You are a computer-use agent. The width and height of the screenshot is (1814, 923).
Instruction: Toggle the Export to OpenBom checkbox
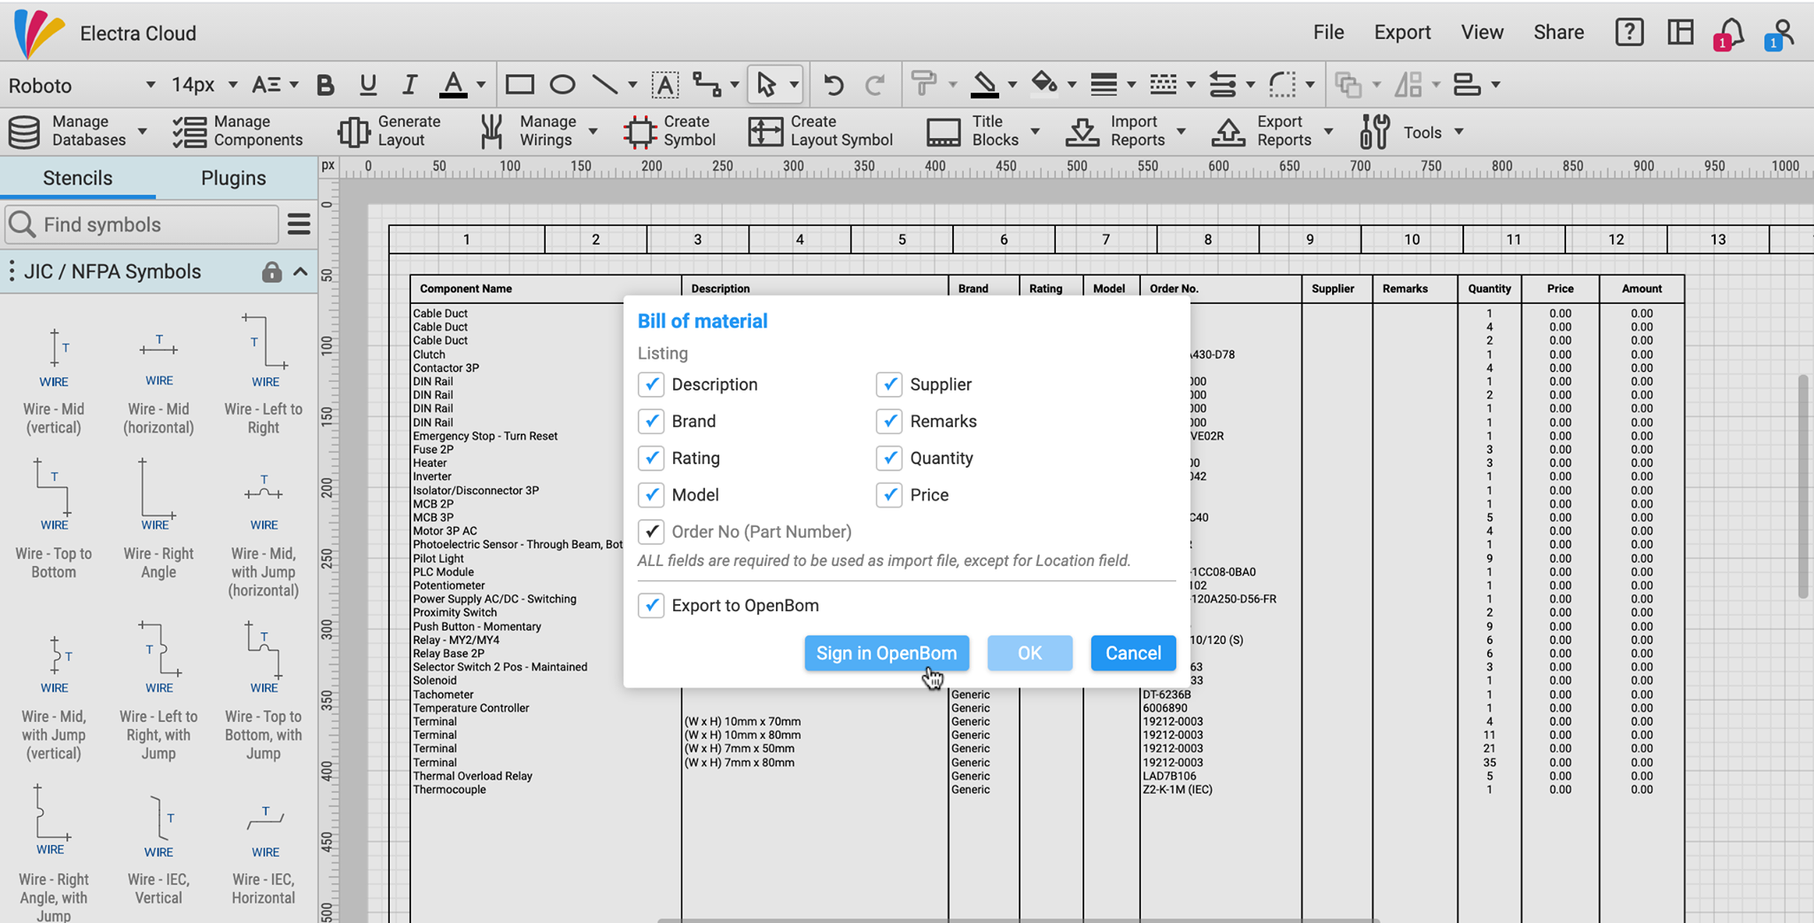click(651, 606)
